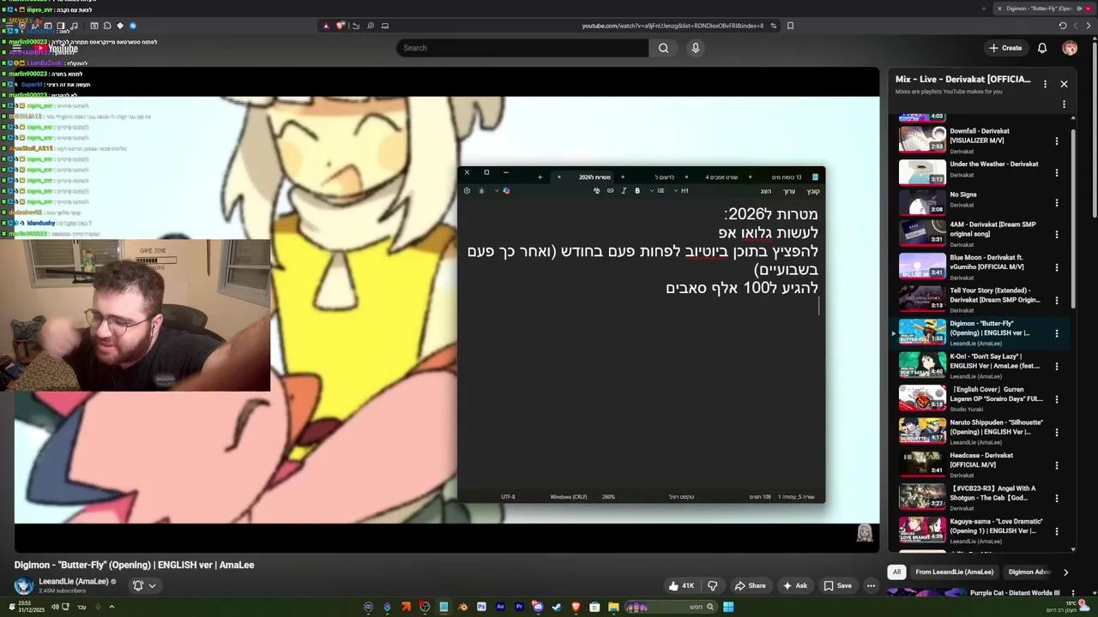Add a new Notepad tab
1098x617 pixels.
click(x=540, y=177)
